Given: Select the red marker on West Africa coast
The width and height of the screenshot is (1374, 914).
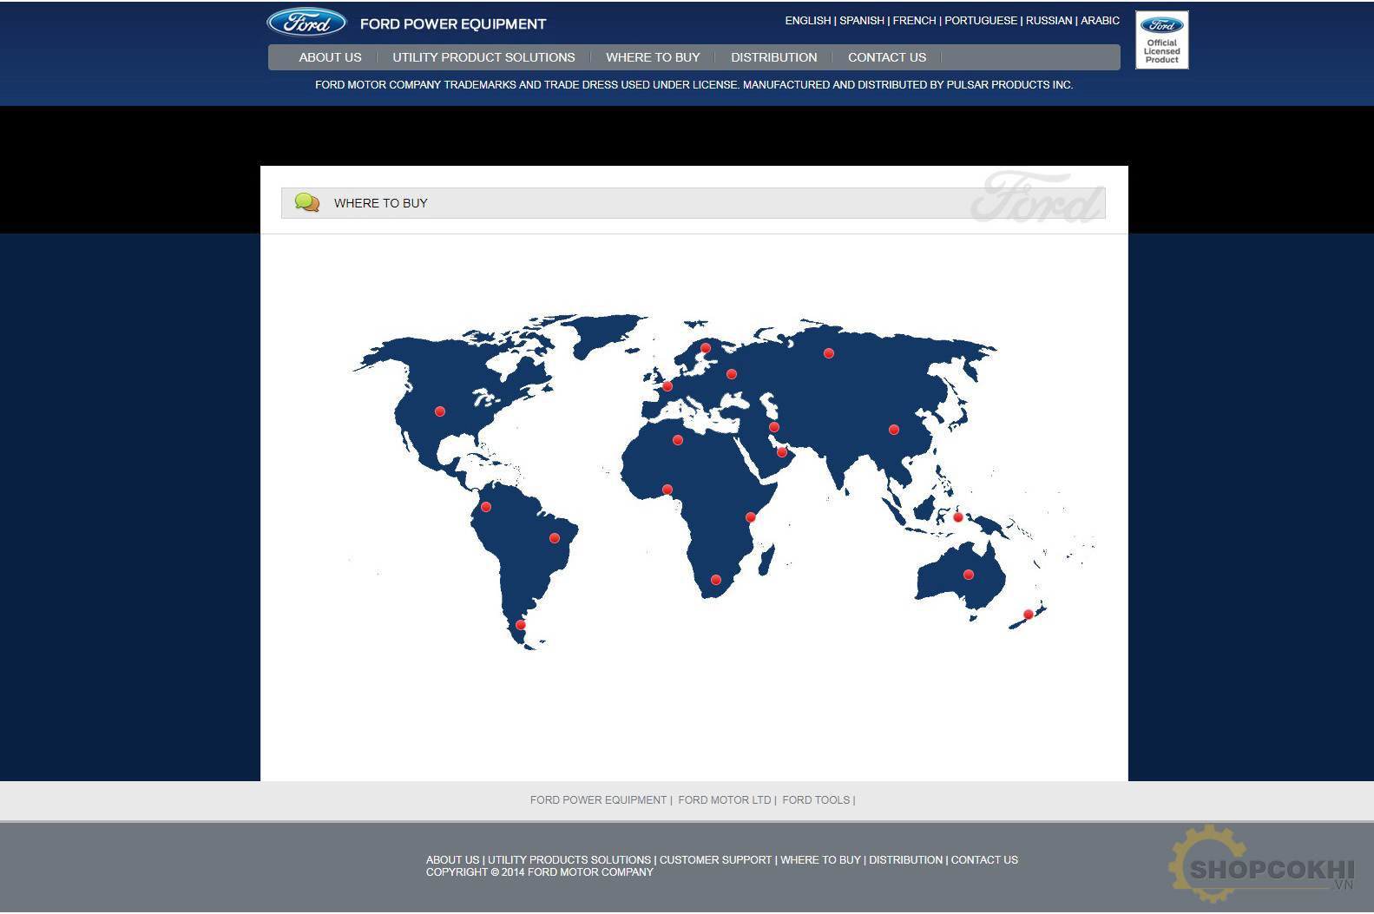Looking at the screenshot, I should (x=667, y=490).
